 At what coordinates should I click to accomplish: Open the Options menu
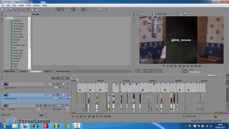tap(36, 5)
